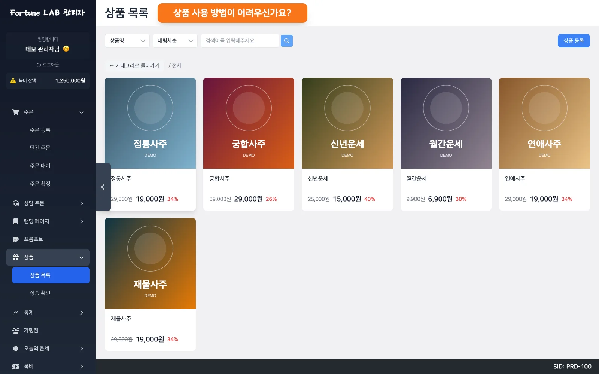Open the 신년운세 product thumbnail
Screen dimensions: 599x374
tap(347, 123)
